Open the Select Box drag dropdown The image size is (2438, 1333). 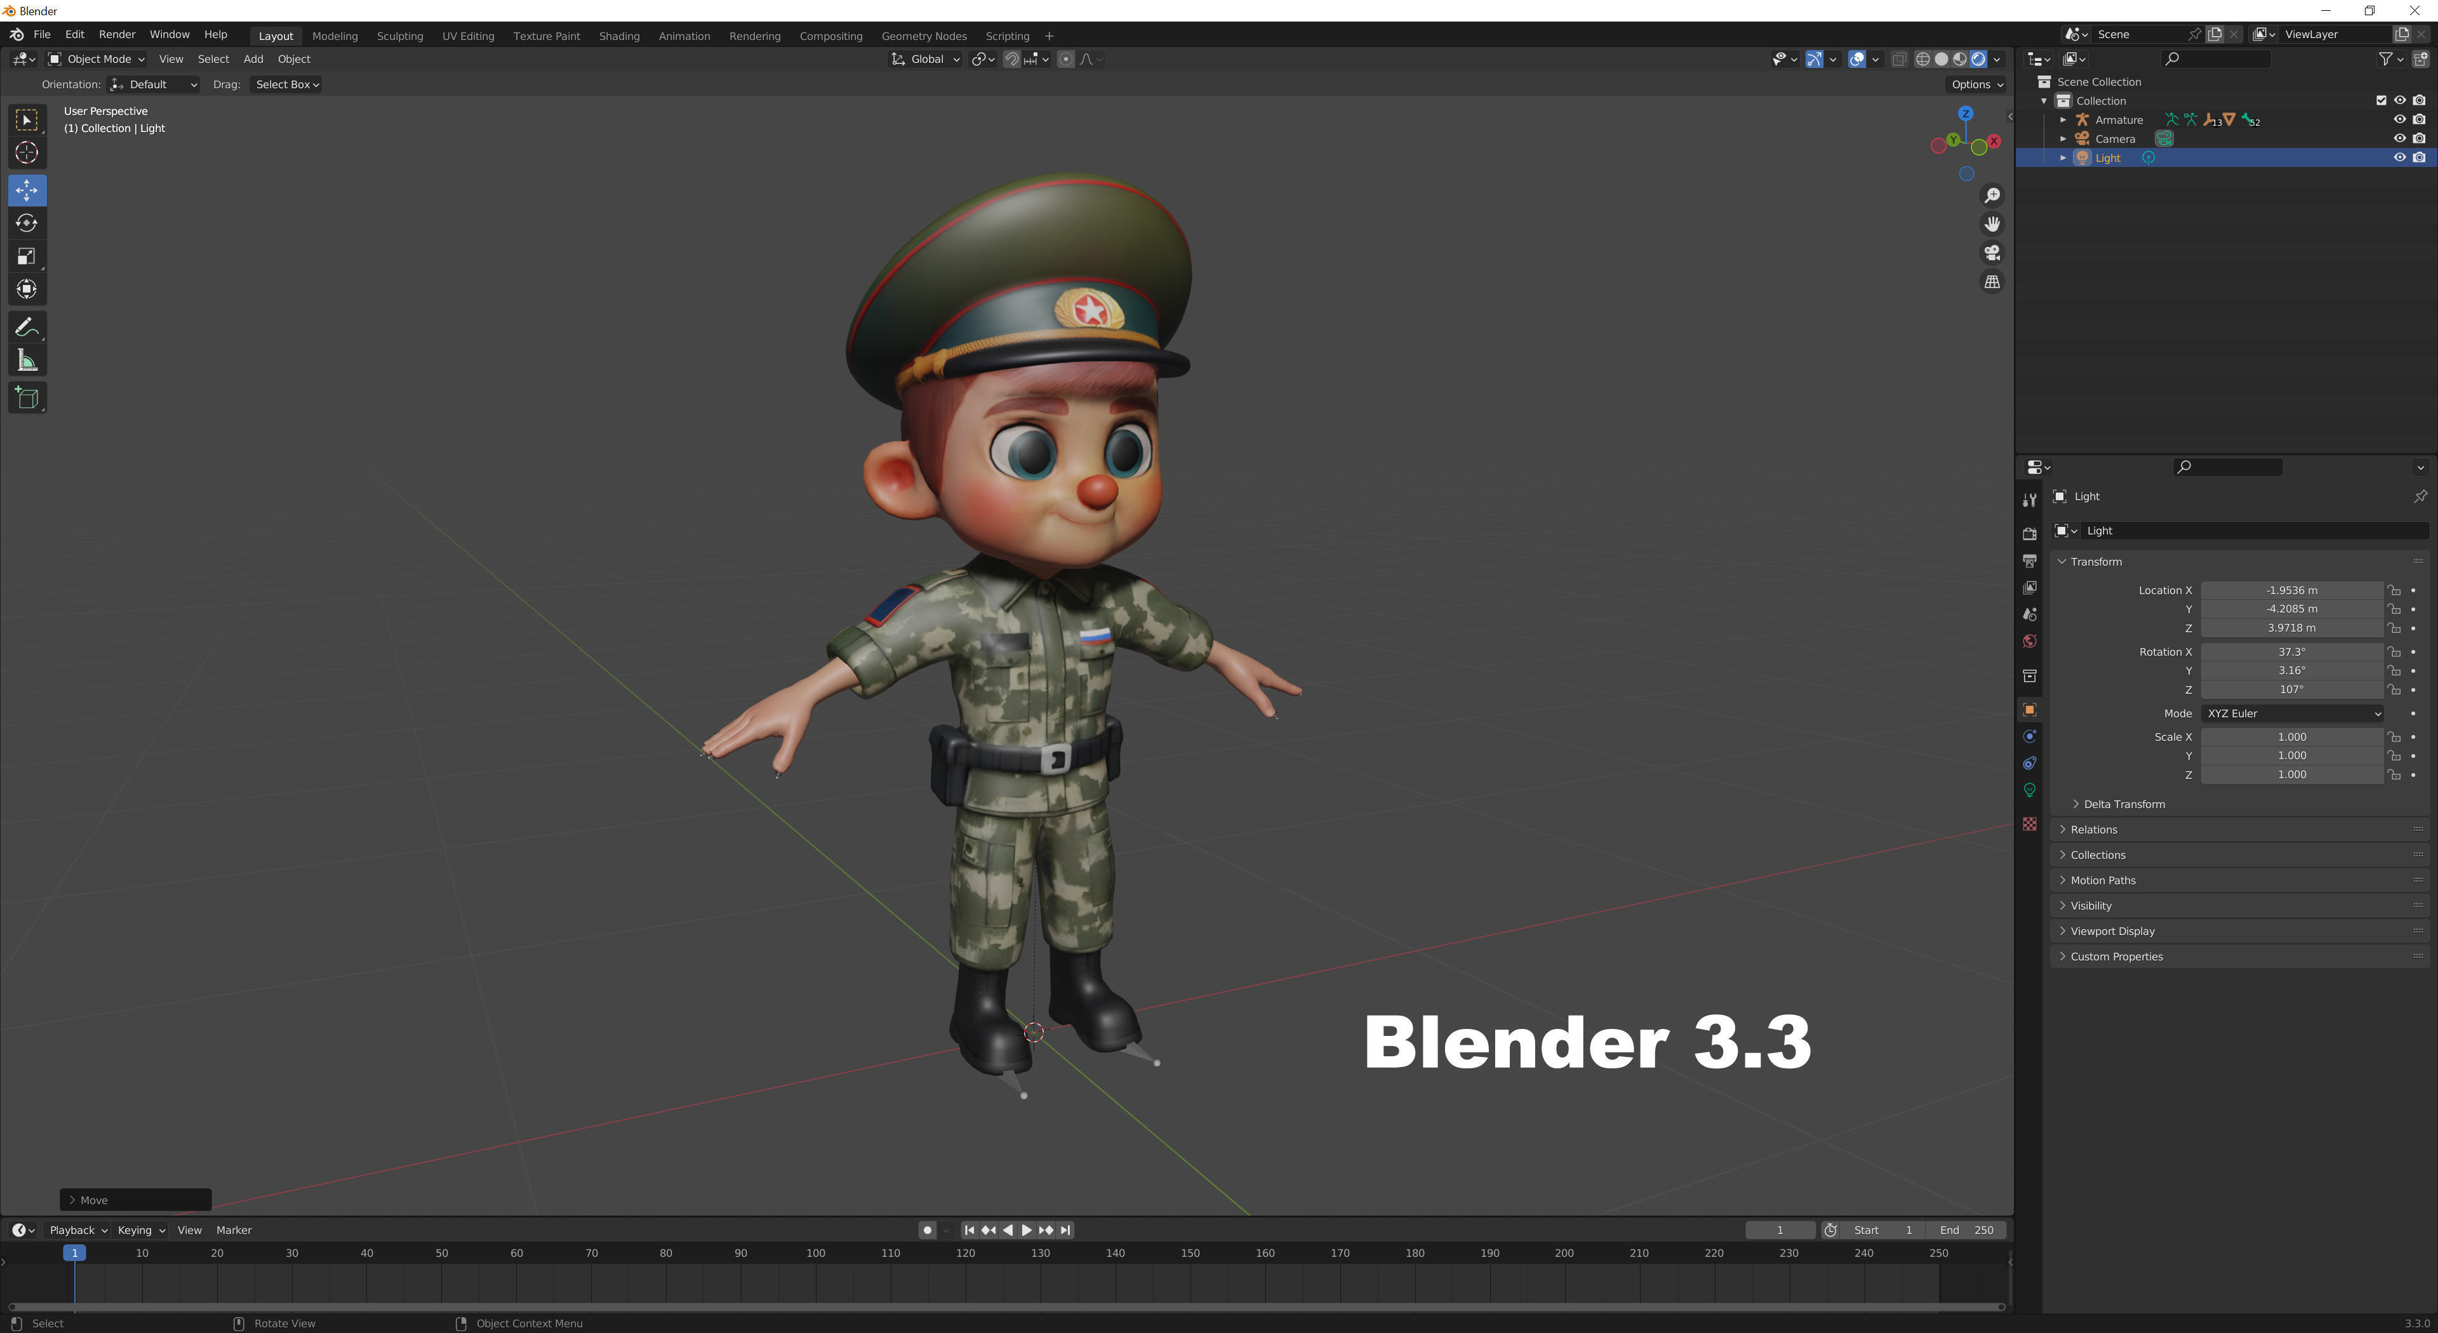[287, 85]
